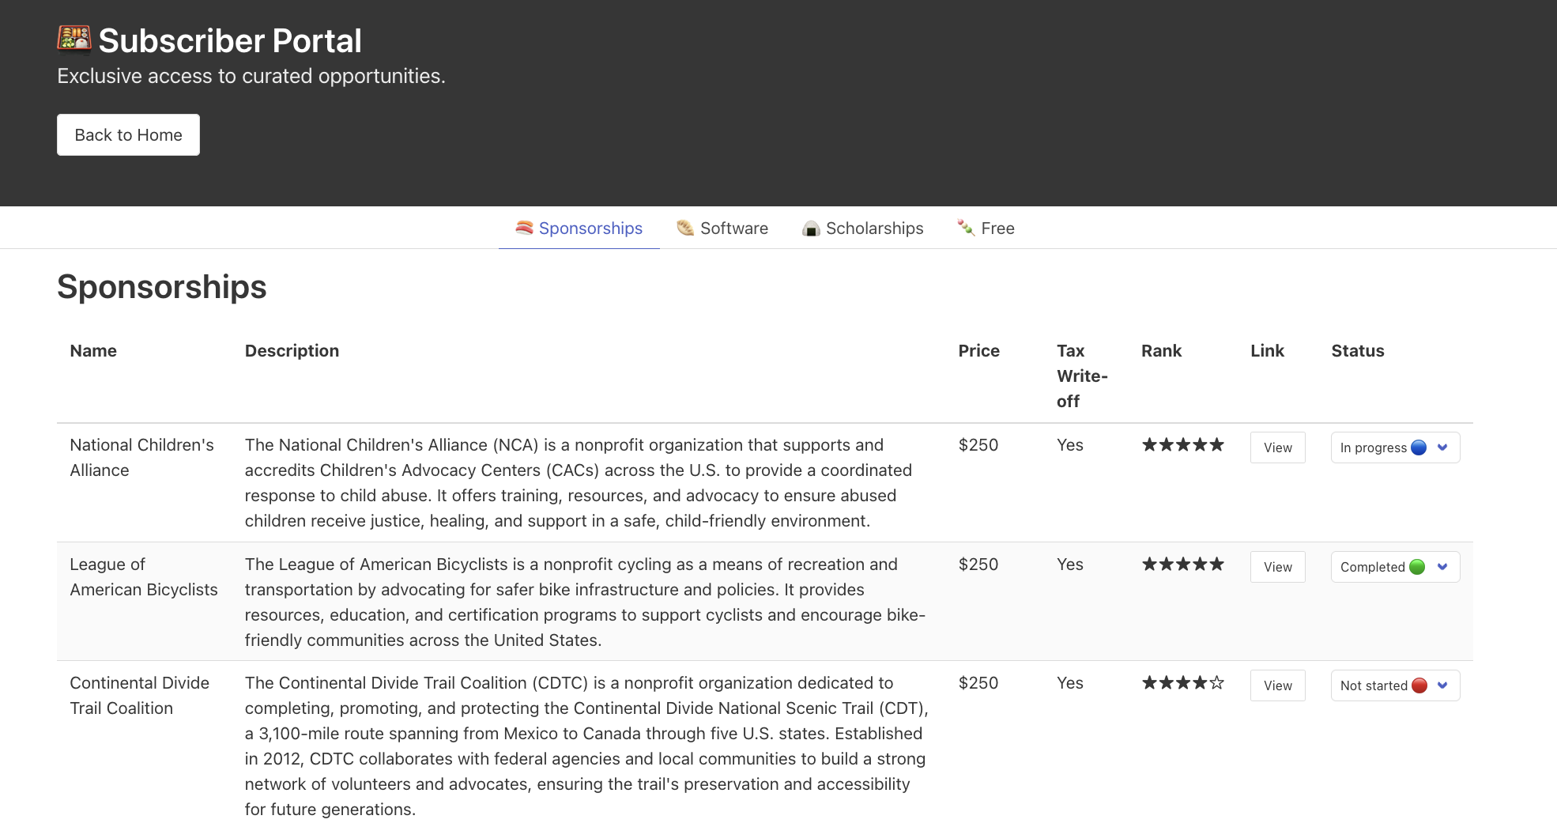Click the dango skewer icon beside Free
The width and height of the screenshot is (1557, 827).
(966, 228)
